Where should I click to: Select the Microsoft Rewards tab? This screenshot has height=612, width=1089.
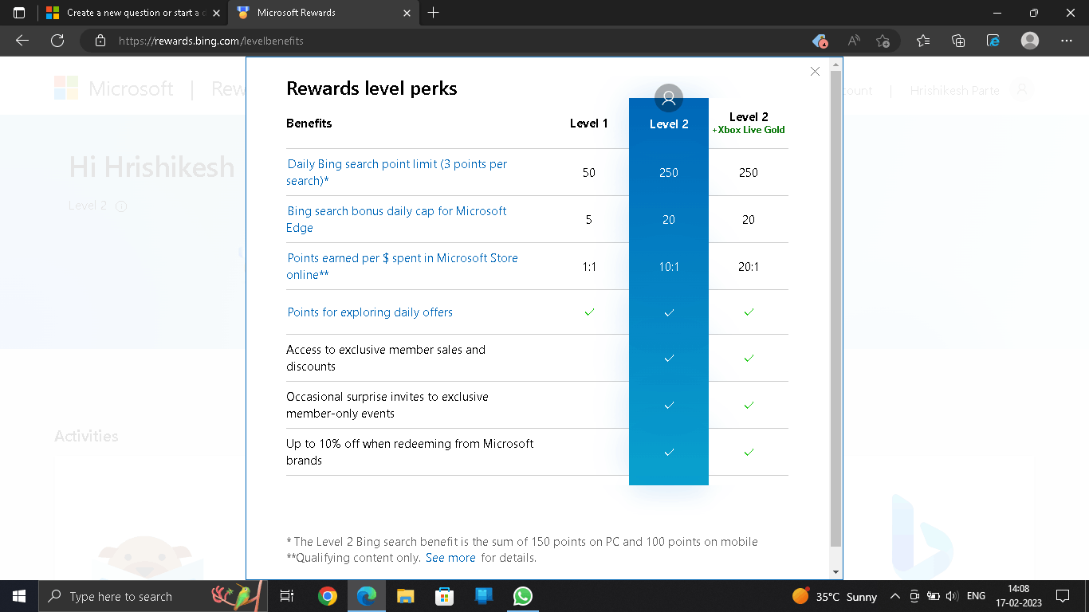(323, 13)
